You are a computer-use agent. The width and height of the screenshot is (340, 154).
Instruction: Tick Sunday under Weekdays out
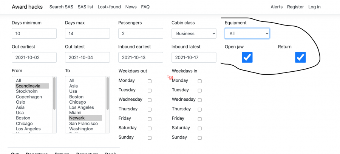click(150, 138)
